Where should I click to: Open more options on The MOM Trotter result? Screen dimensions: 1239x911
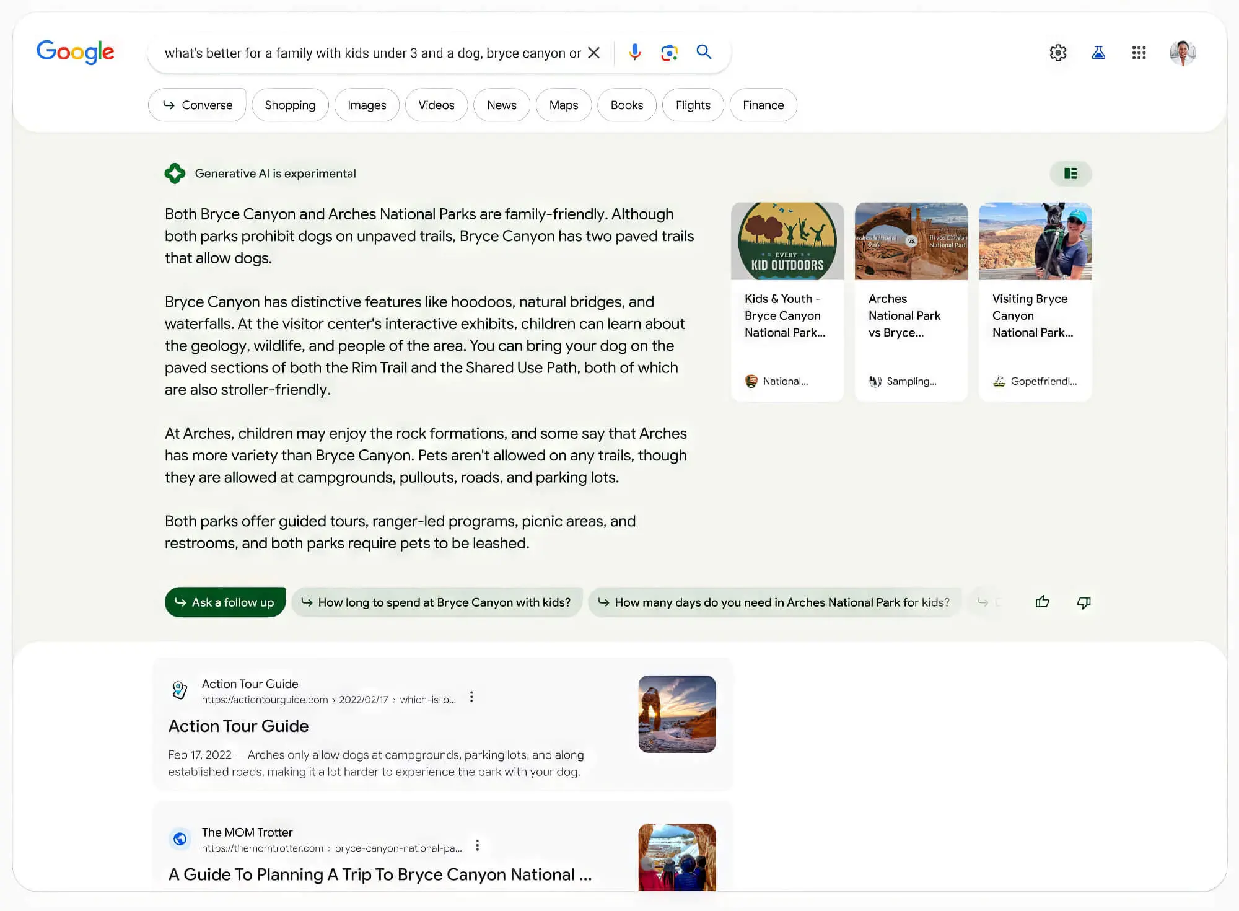477,845
